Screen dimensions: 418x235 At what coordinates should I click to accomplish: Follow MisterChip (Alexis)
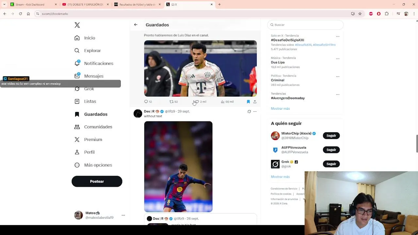click(x=331, y=136)
